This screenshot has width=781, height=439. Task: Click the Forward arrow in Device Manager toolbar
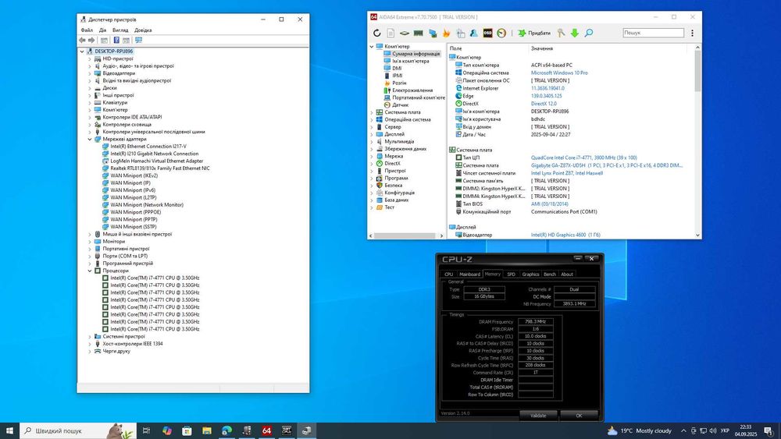(x=91, y=40)
